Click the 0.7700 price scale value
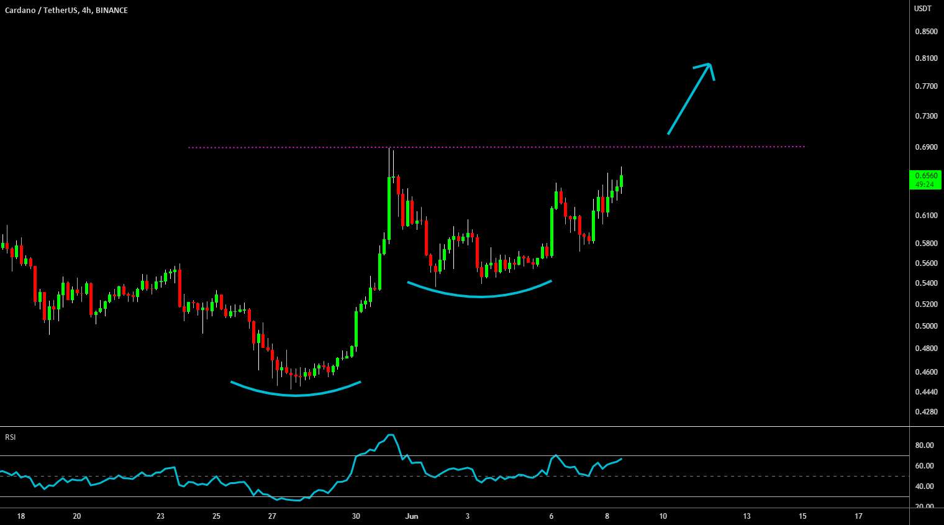The width and height of the screenshot is (944, 525). [925, 86]
